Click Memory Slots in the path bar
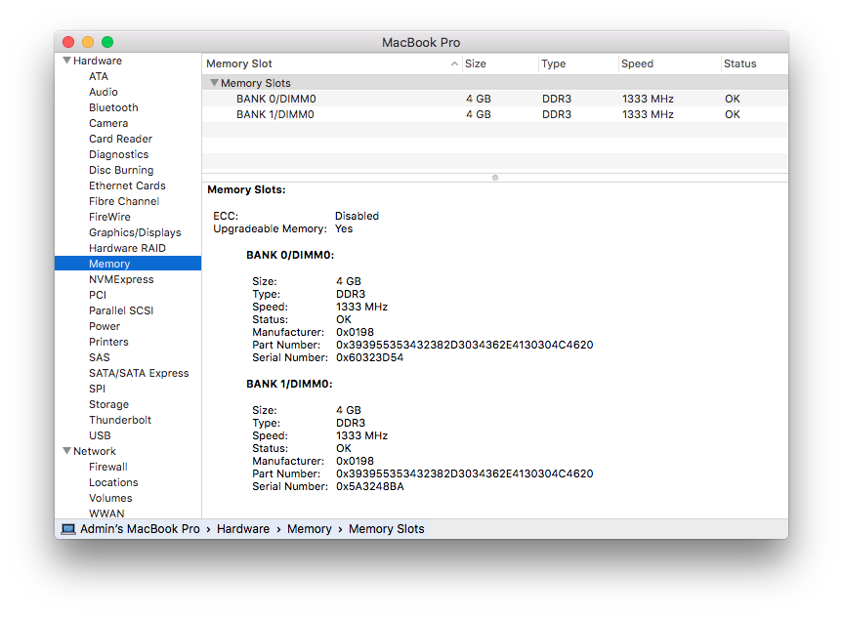The image size is (843, 617). pos(387,529)
